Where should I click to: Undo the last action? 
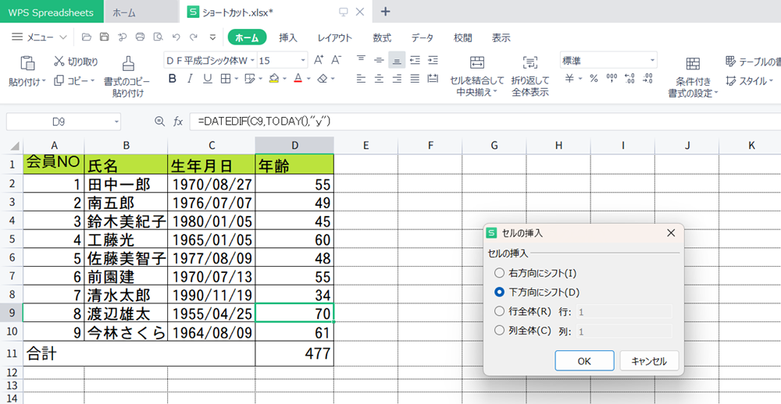point(176,37)
